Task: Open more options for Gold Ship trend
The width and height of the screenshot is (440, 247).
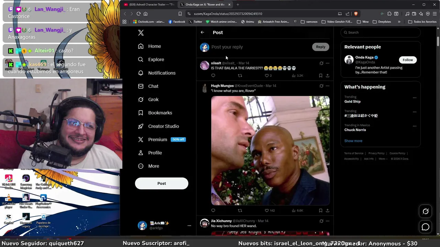Action: point(415,98)
